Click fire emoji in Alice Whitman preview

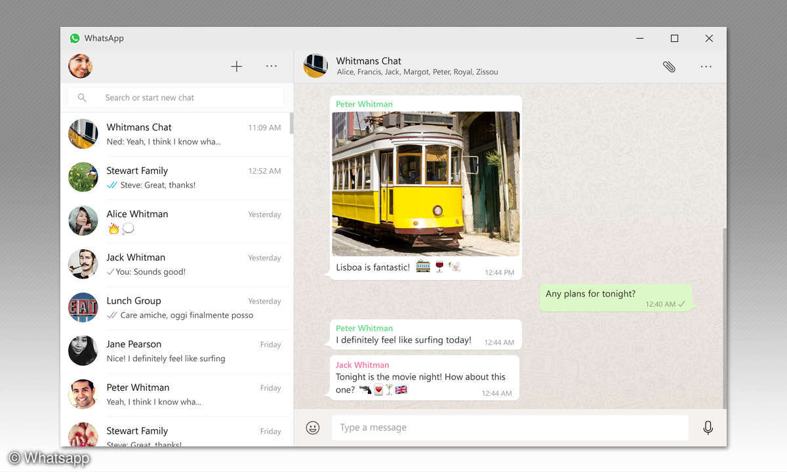tap(113, 229)
